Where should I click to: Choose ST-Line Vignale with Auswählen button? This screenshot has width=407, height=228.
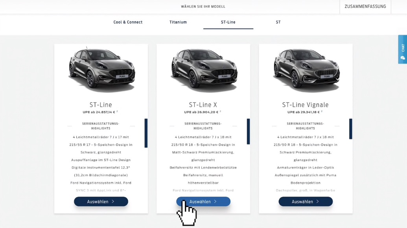pyautogui.click(x=306, y=202)
